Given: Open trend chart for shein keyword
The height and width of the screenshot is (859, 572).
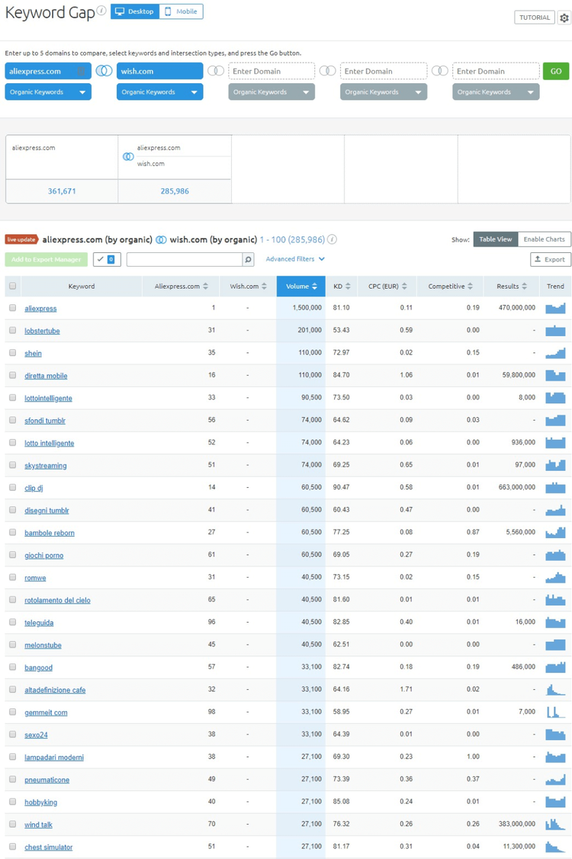Looking at the screenshot, I should pos(555,353).
